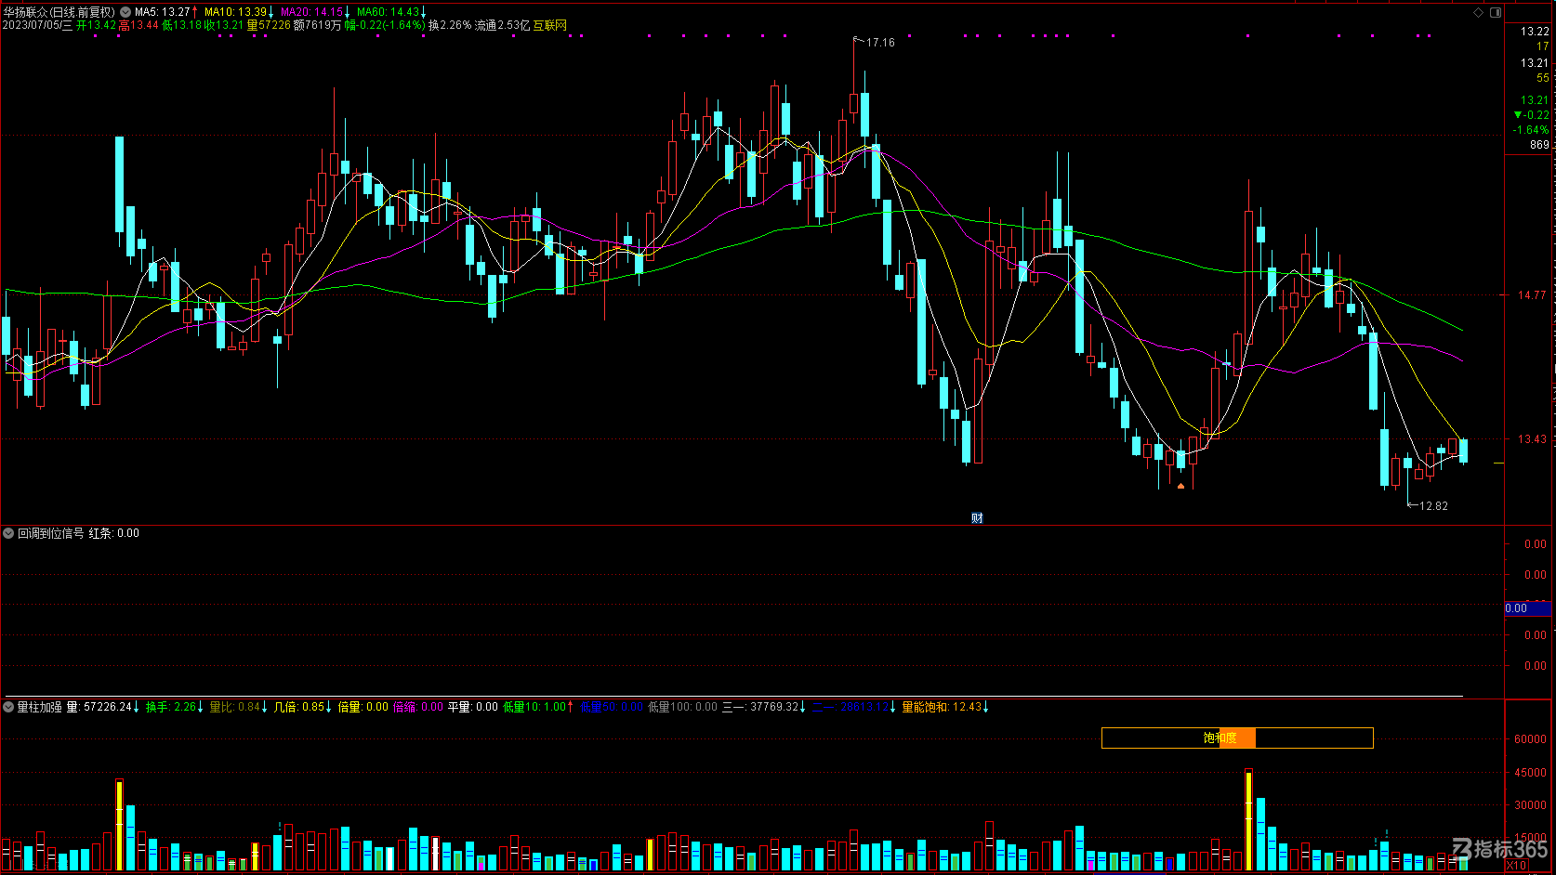Click the -1.64% change value at right

click(1531, 130)
